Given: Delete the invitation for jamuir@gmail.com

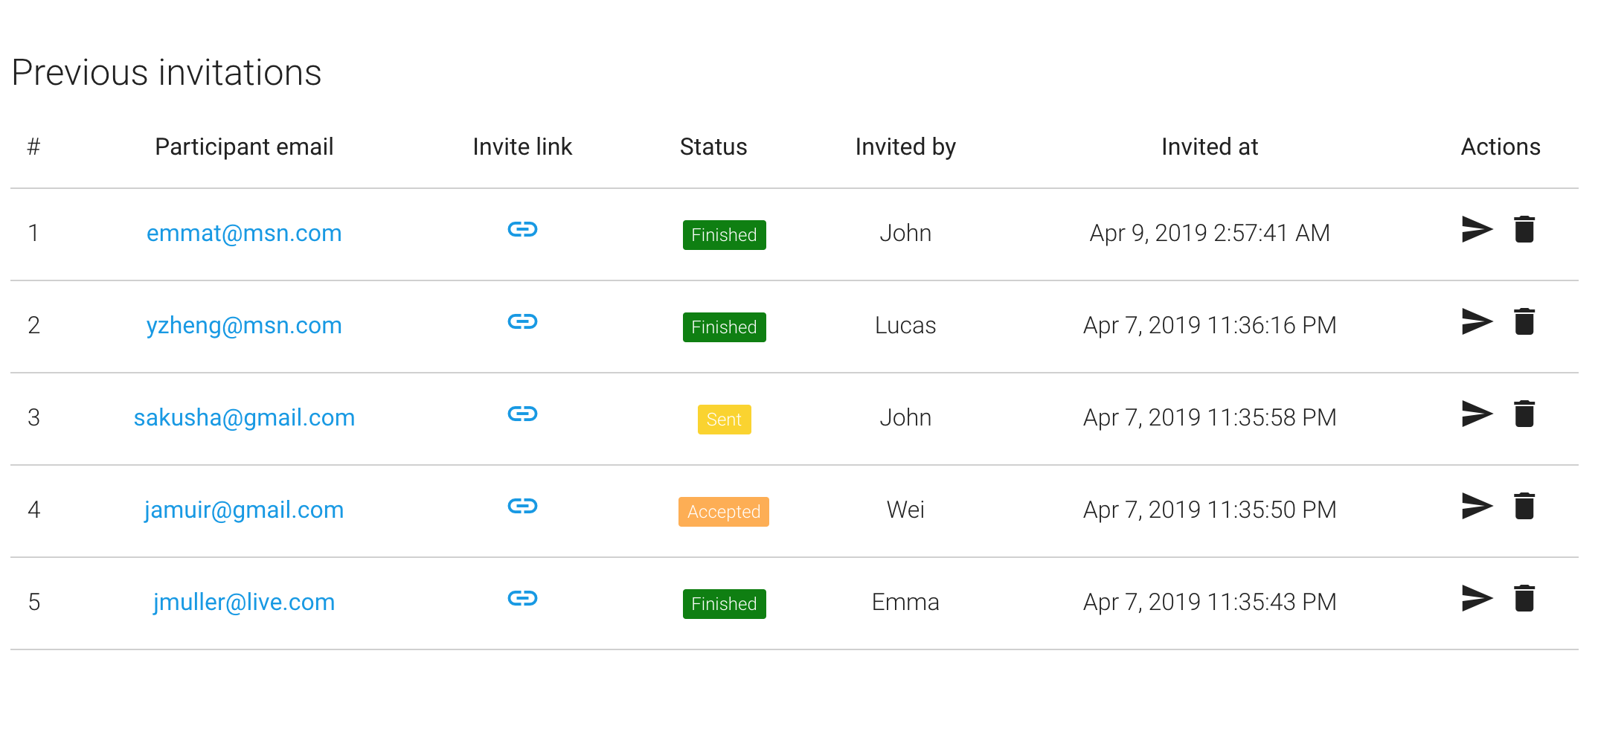Looking at the screenshot, I should click(1524, 506).
